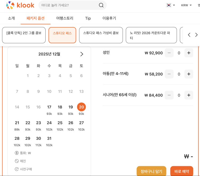
Task: Increase senior (시니어) ticket quantity
Action: [x=189, y=95]
